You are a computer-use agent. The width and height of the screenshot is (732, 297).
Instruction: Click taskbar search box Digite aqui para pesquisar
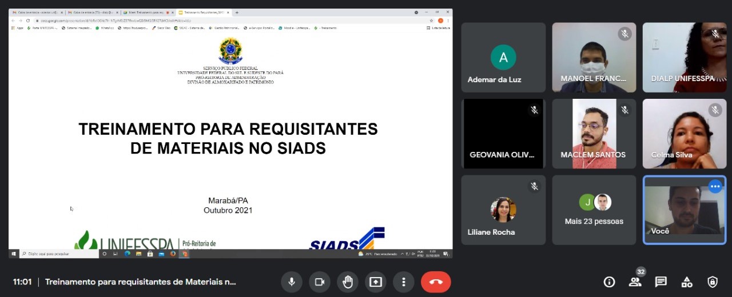point(59,254)
